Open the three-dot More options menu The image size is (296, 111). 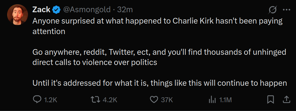tap(286, 10)
